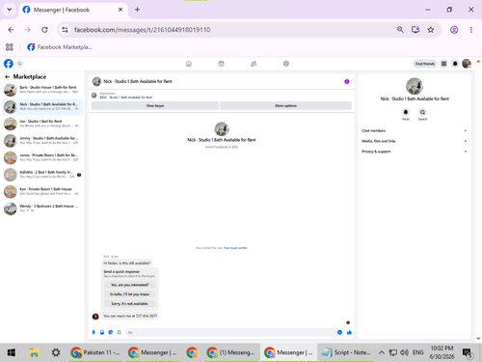Open Joe Studio 1 Bed for Rent chat
Image resolution: width=482 pixels, height=362 pixels.
pyautogui.click(x=42, y=124)
